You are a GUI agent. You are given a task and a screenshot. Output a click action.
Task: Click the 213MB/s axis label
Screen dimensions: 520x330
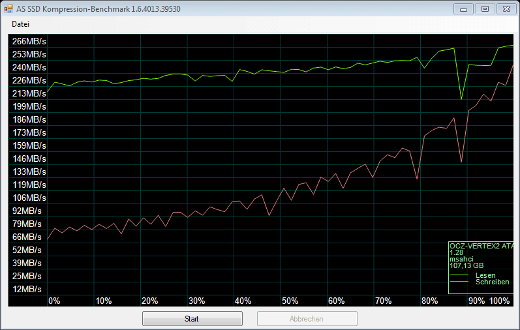29,93
